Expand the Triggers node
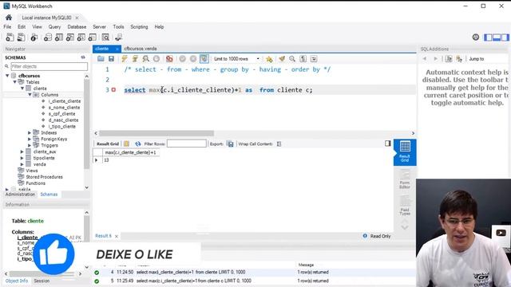The image size is (511, 287). click(30, 145)
